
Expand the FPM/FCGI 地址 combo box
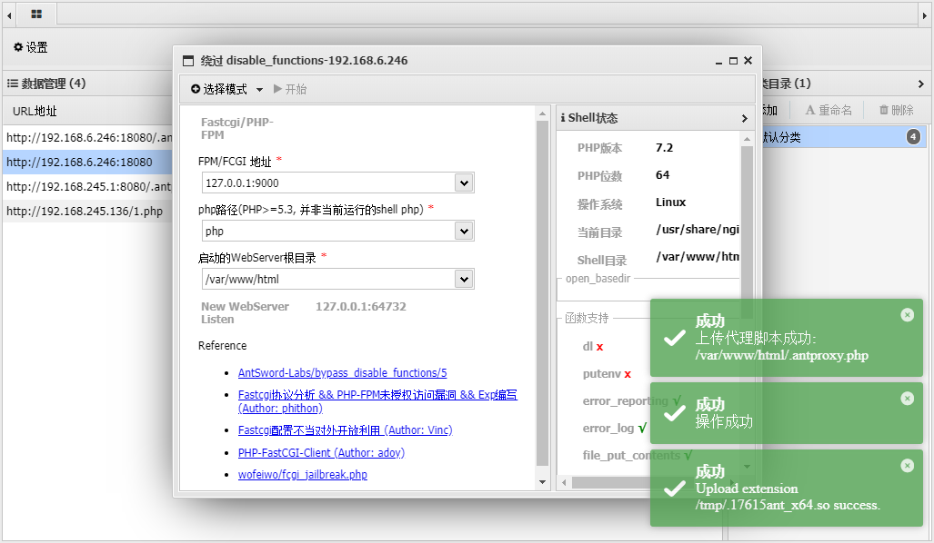(x=464, y=183)
